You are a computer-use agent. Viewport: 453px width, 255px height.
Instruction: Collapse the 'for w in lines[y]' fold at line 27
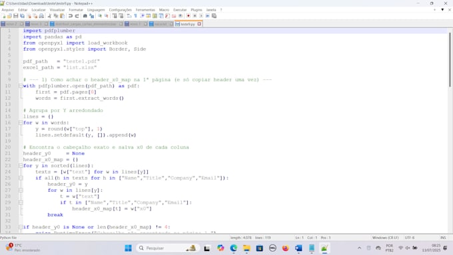[21, 190]
